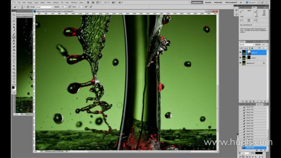Image resolution: width=281 pixels, height=158 pixels.
Task: Open the File menu
Action: [x=19, y=3]
